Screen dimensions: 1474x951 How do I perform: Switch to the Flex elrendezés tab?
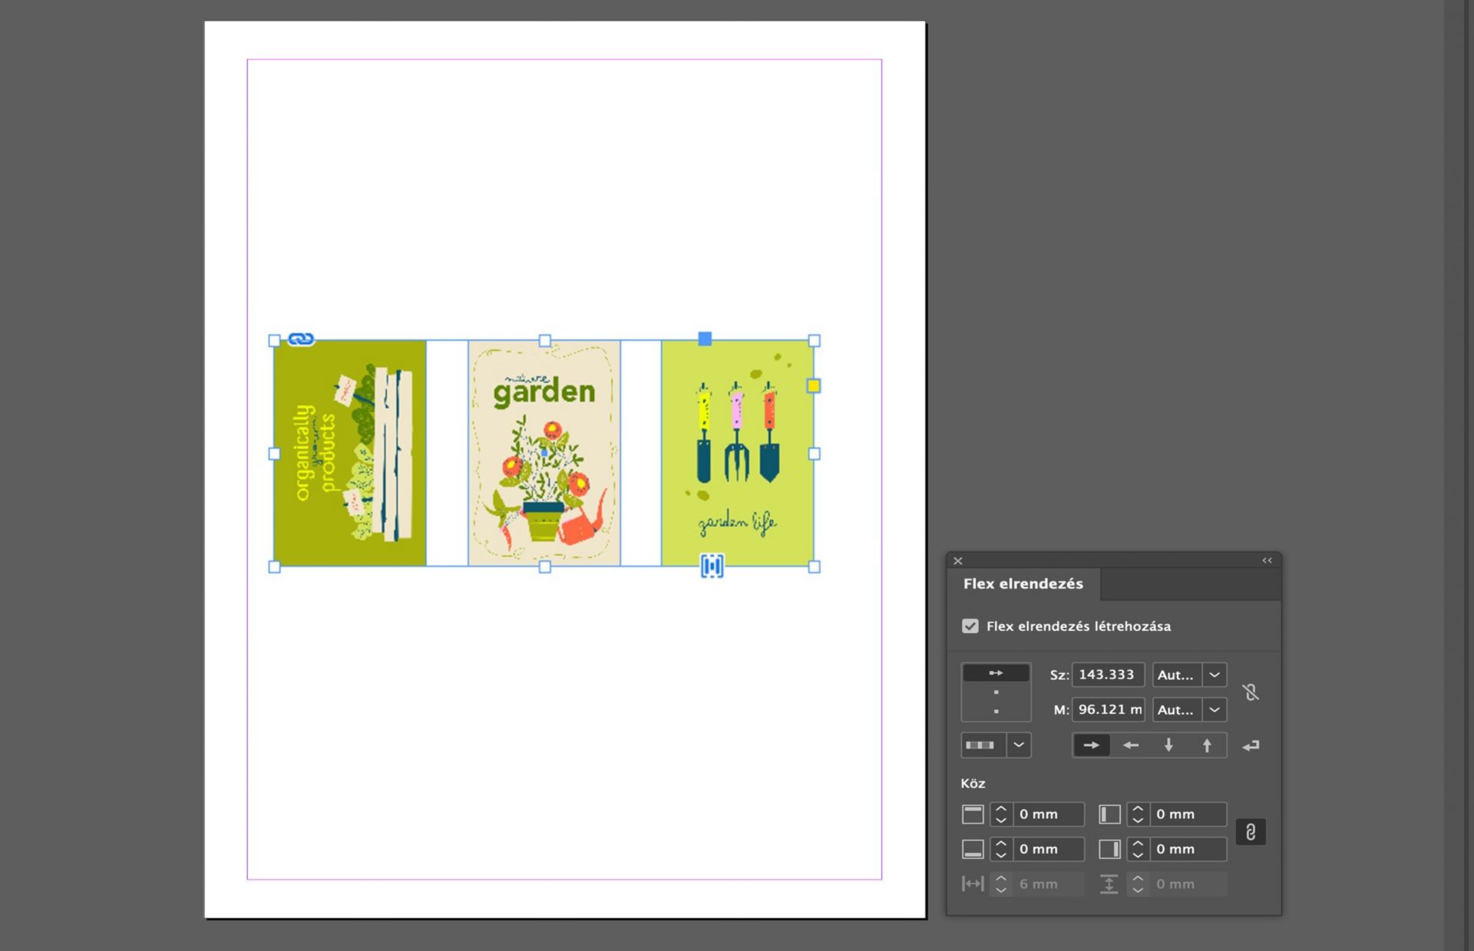[x=1023, y=584]
